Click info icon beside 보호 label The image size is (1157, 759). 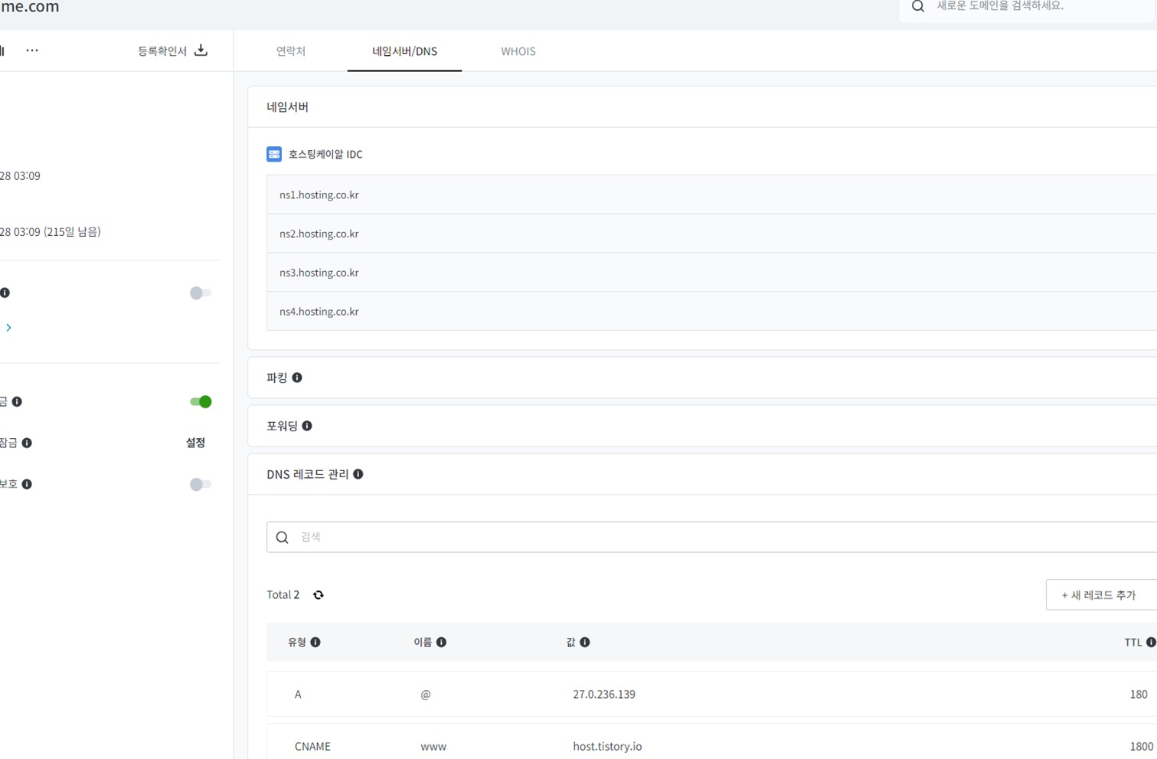[x=27, y=484]
